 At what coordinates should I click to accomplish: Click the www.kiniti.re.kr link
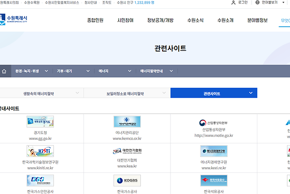tap(40, 168)
